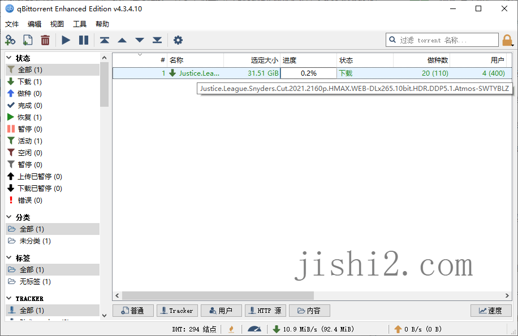Select 未分类 (1) category
This screenshot has width=518, height=336.
pyautogui.click(x=53, y=241)
